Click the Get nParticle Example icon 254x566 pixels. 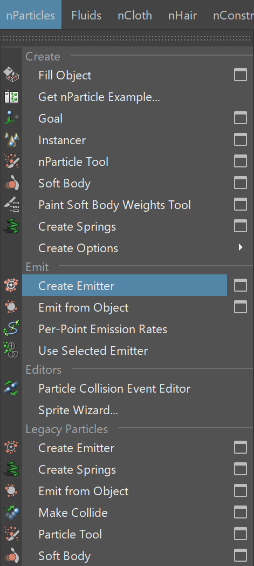click(11, 97)
